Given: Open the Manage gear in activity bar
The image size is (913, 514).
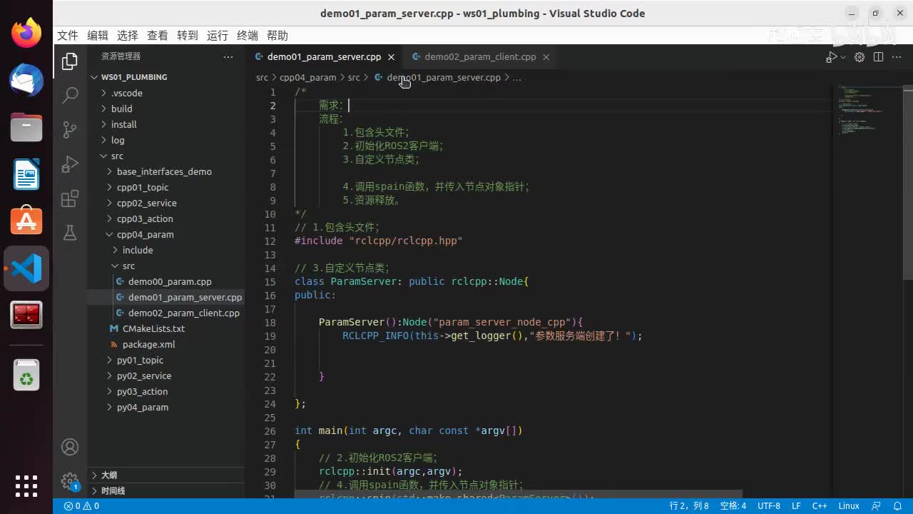Looking at the screenshot, I should [70, 480].
